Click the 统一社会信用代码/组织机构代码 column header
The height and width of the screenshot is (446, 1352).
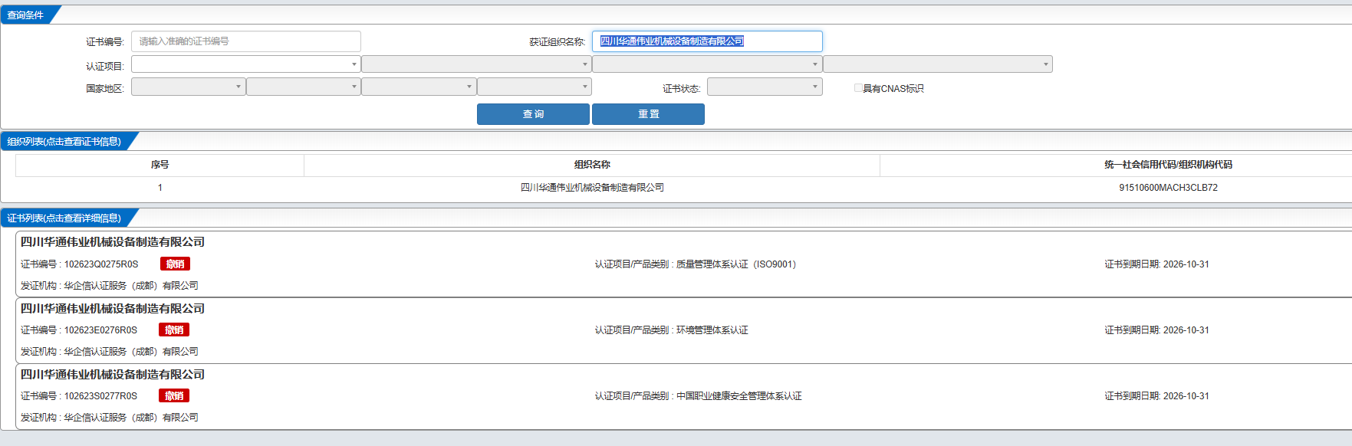coord(1168,165)
